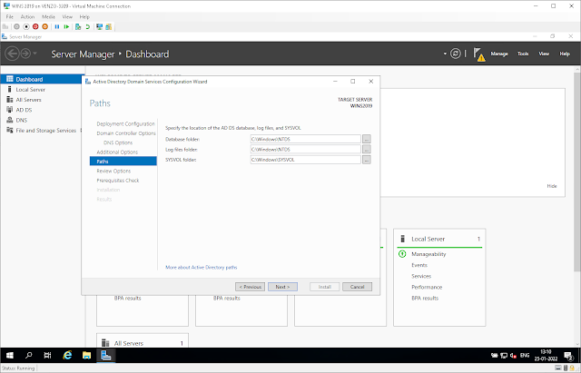
Task: Open the Action menu of VM Connection
Action: point(27,16)
